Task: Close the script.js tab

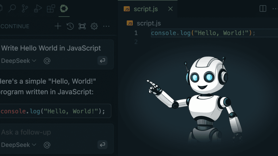Action: point(170,9)
